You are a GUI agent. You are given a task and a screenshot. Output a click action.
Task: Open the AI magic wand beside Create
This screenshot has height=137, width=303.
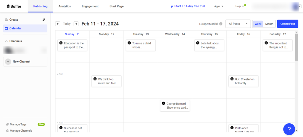coord(44,20)
